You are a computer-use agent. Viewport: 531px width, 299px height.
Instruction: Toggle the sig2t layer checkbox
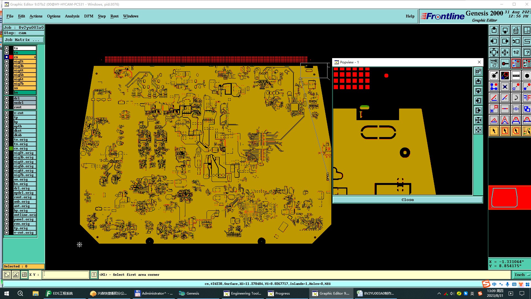7,61
